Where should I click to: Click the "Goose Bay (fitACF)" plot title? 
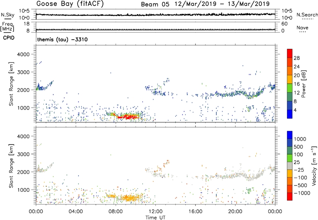pos(70,4)
